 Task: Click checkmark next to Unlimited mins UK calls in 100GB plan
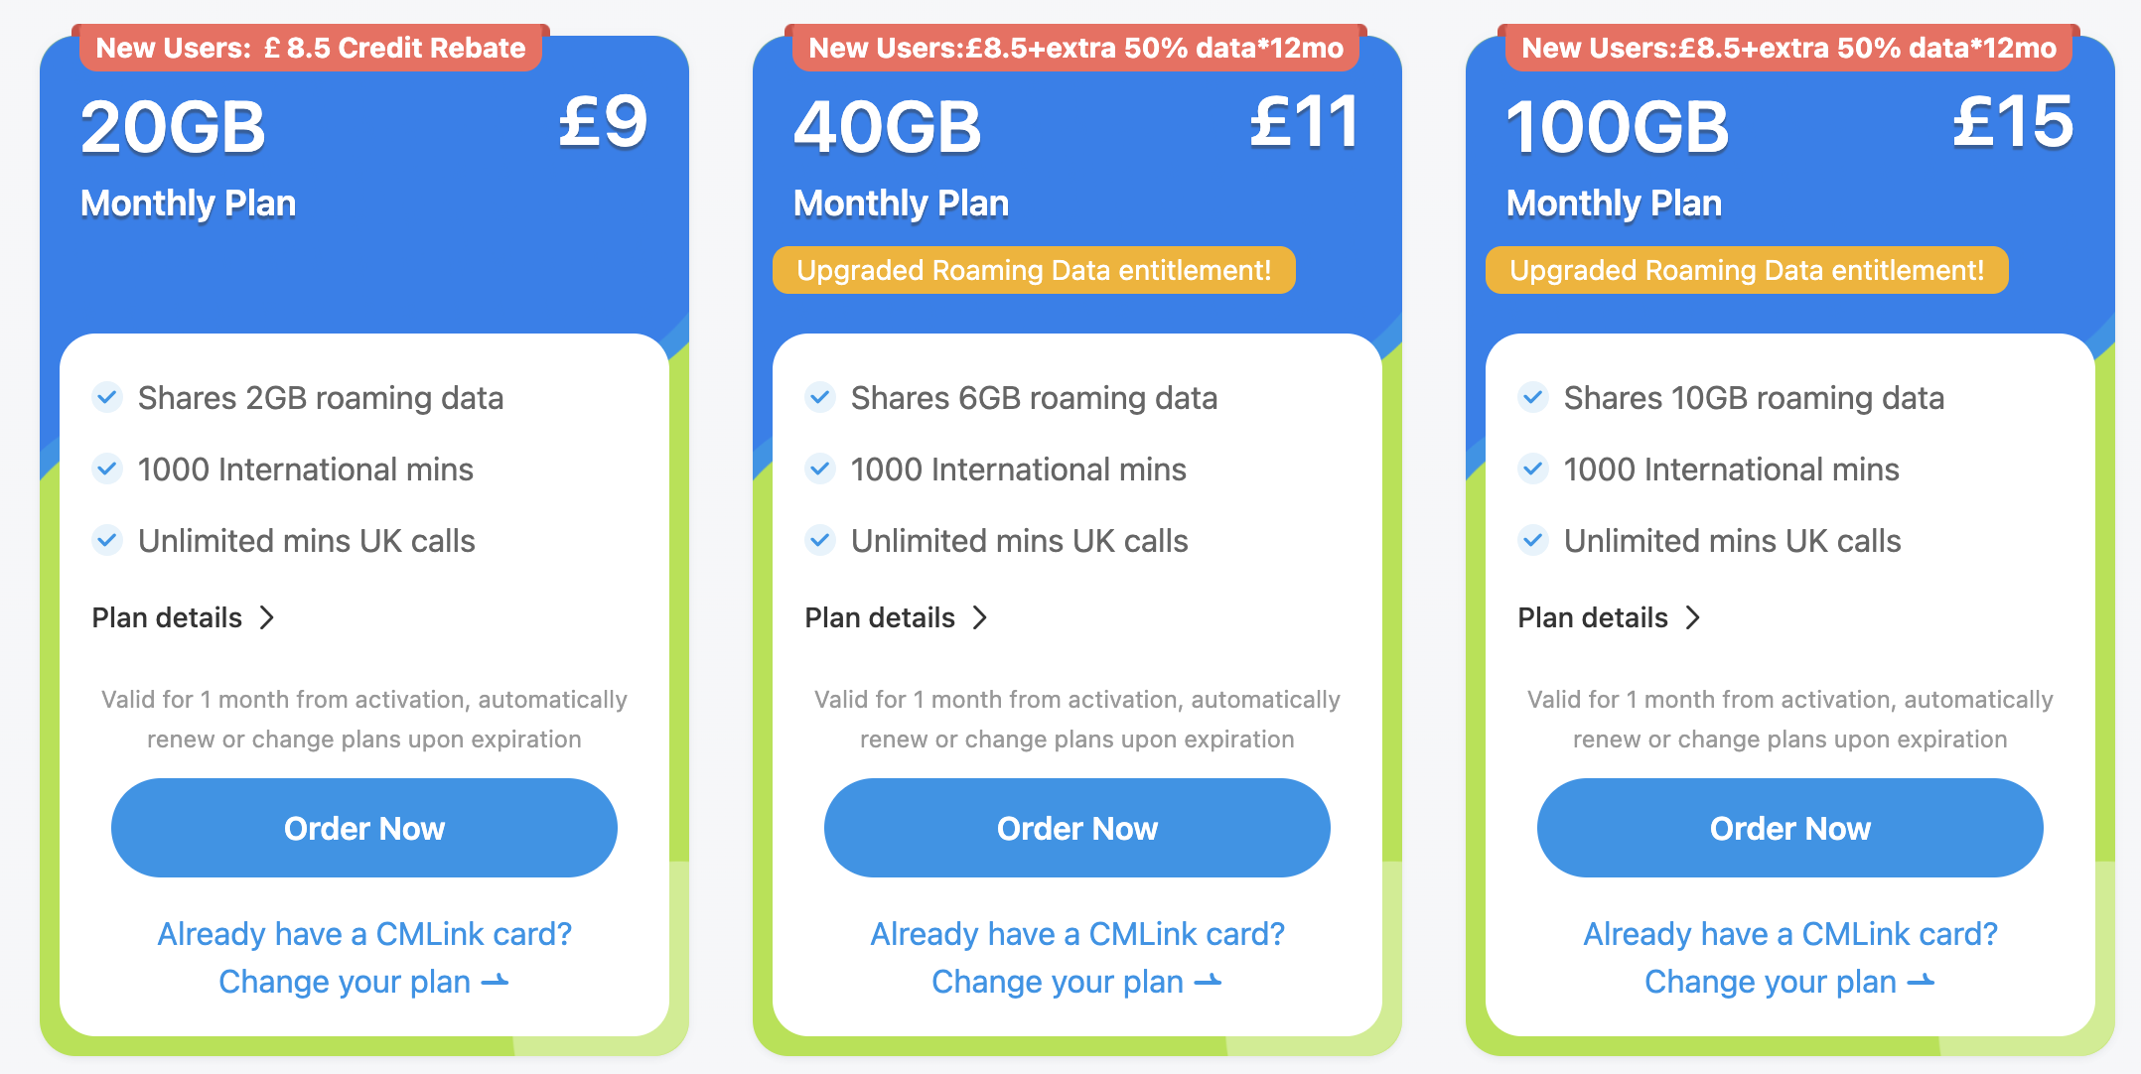1533,540
